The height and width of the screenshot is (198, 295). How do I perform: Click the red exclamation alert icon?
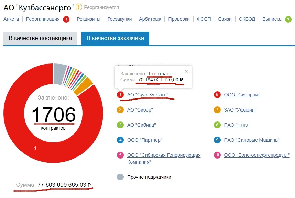click(66, 19)
